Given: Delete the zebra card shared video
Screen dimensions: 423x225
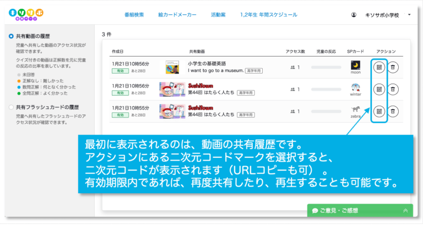Looking at the screenshot, I should [x=393, y=111].
